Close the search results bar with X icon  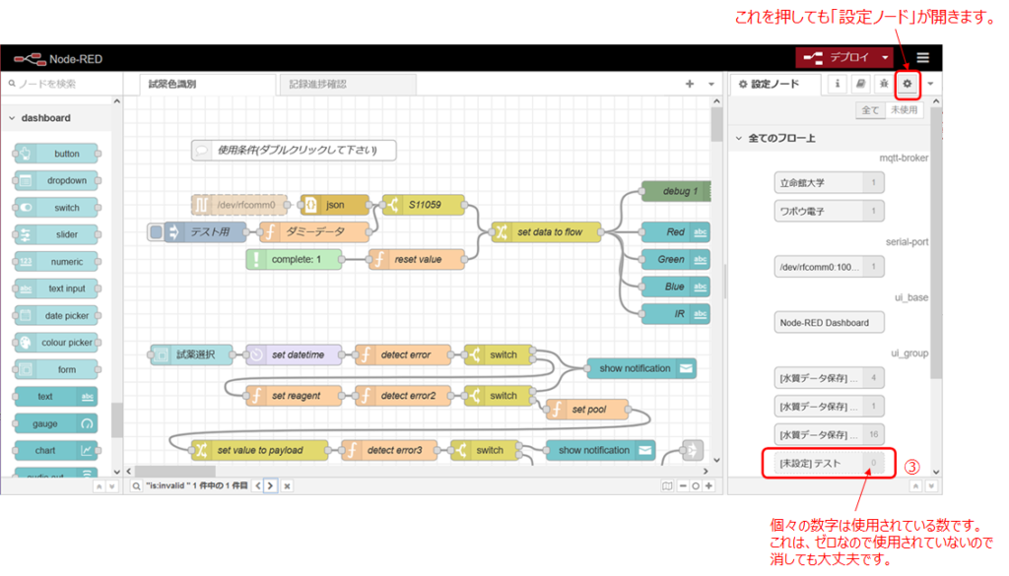(x=287, y=485)
